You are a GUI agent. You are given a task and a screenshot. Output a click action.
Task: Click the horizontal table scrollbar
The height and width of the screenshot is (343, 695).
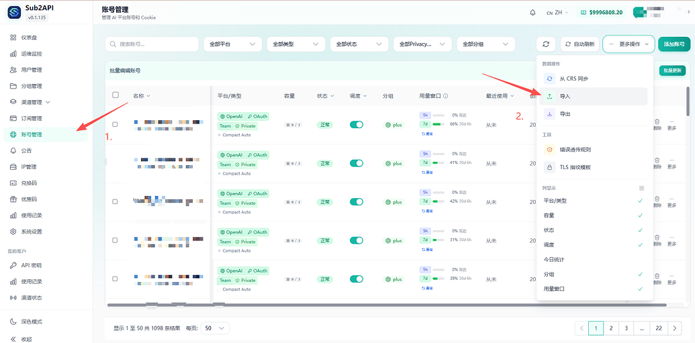pos(387,305)
